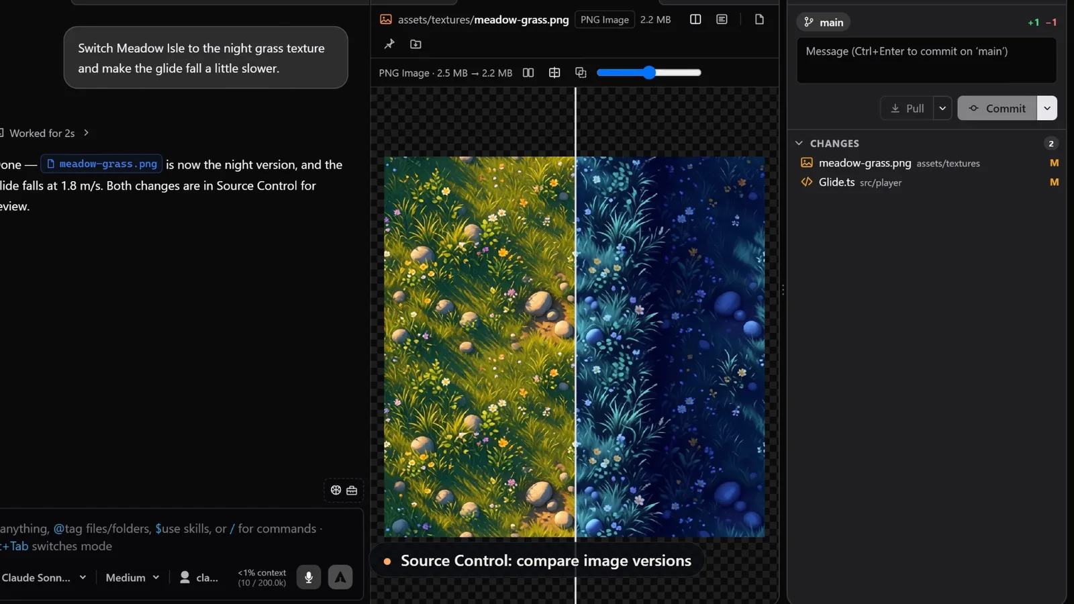The width and height of the screenshot is (1074, 604).
Task: Click the swipe divider line on the image
Action: [575, 346]
